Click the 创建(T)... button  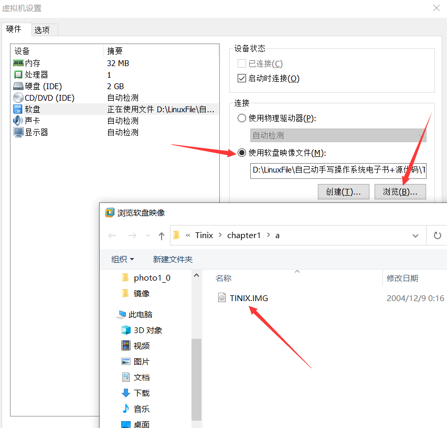click(x=343, y=192)
